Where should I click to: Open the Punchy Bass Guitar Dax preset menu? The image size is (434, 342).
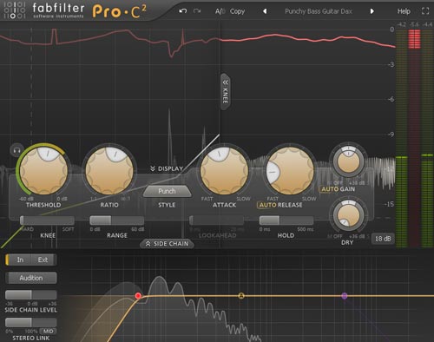click(319, 11)
